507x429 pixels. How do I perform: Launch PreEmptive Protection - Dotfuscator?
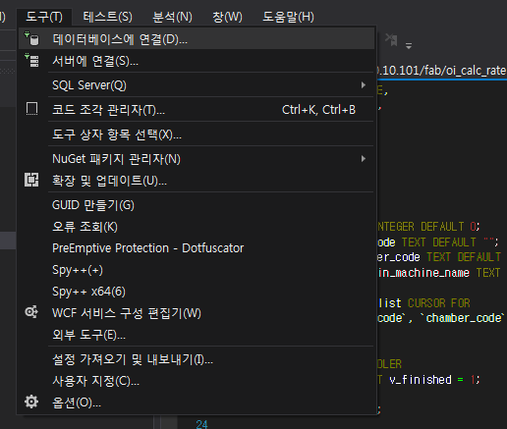pos(197,248)
